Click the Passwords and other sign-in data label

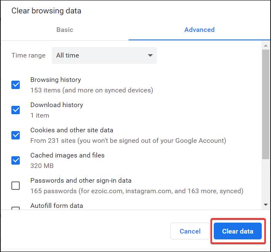click(81, 181)
